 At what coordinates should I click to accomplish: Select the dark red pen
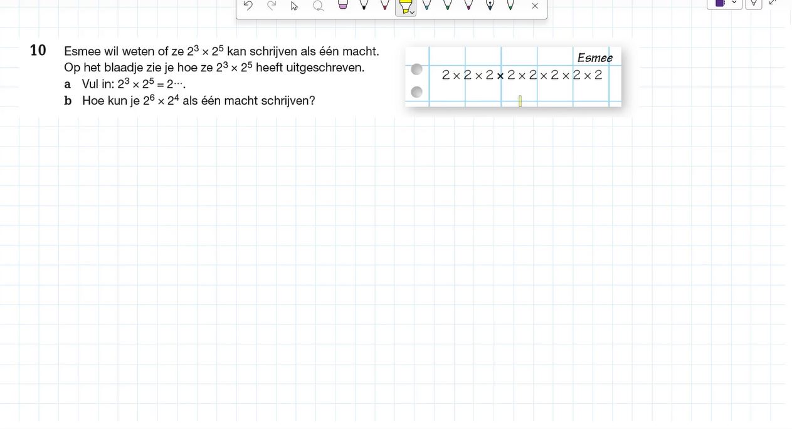tap(385, 5)
